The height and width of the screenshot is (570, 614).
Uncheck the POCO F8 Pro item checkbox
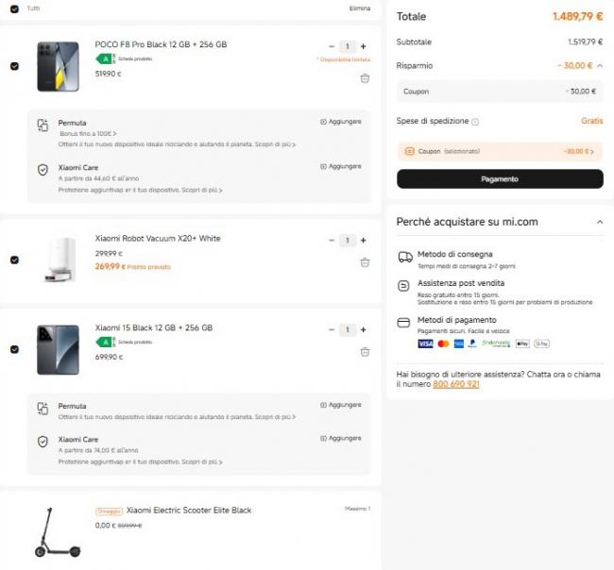click(x=13, y=66)
